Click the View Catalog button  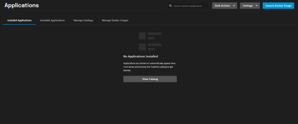tap(150, 79)
